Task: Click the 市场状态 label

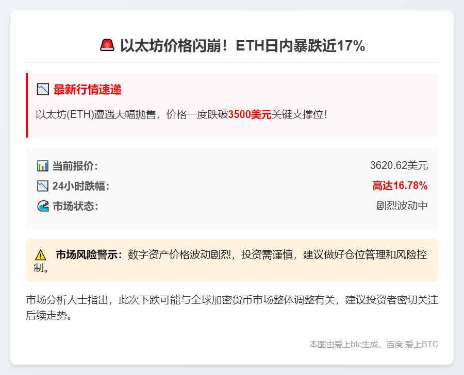Action: (75, 206)
